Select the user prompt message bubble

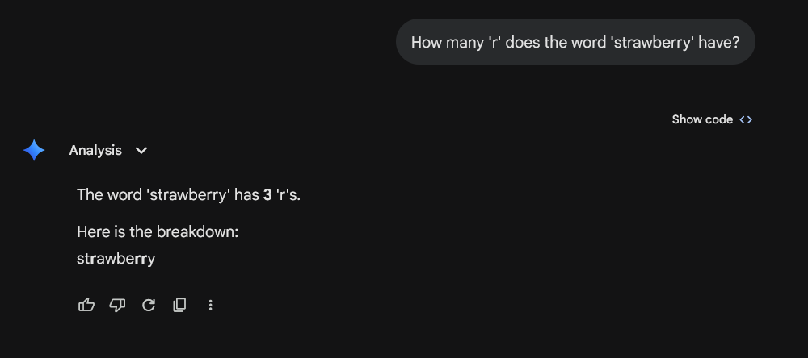574,42
